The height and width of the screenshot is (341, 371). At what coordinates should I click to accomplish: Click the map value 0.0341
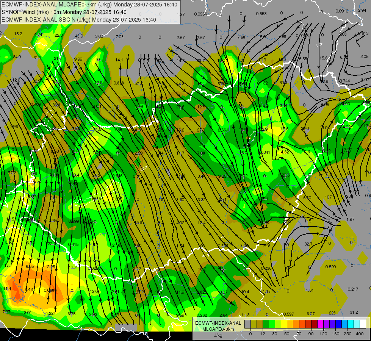pos(264,152)
